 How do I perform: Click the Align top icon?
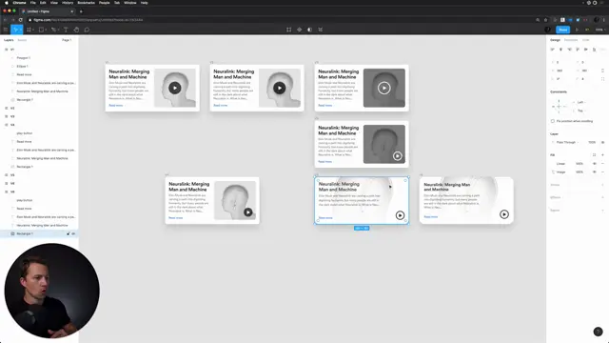pos(578,50)
